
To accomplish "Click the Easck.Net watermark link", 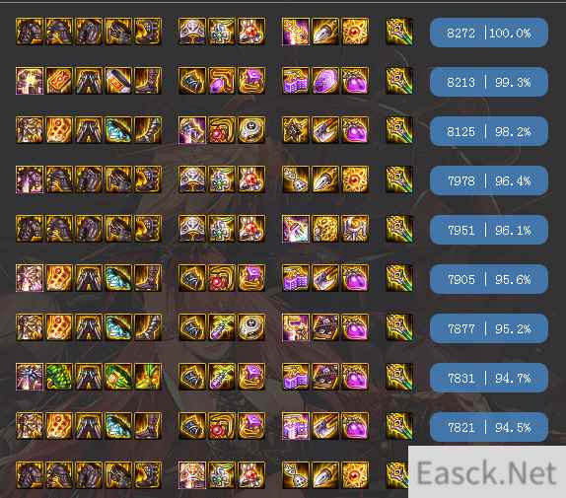I will point(486,472).
